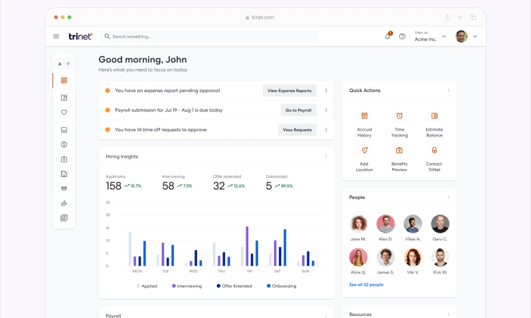Click the Good morning, John heading

(143, 60)
